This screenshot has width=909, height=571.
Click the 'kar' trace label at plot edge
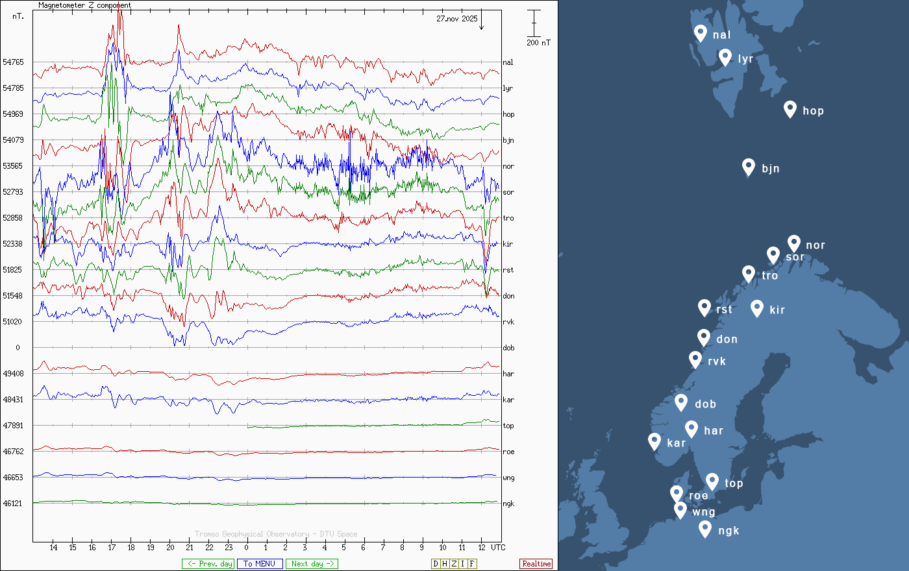click(x=508, y=400)
